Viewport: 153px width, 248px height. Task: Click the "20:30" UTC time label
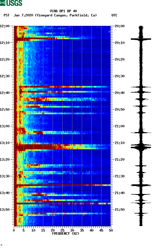pos(120,76)
